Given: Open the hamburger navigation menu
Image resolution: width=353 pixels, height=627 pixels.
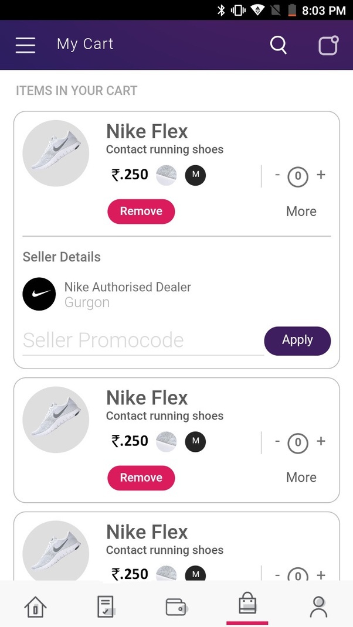Looking at the screenshot, I should pyautogui.click(x=25, y=45).
